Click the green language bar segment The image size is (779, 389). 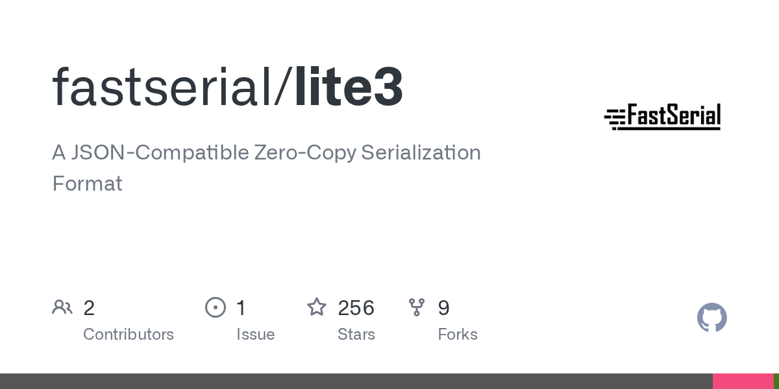click(776, 381)
